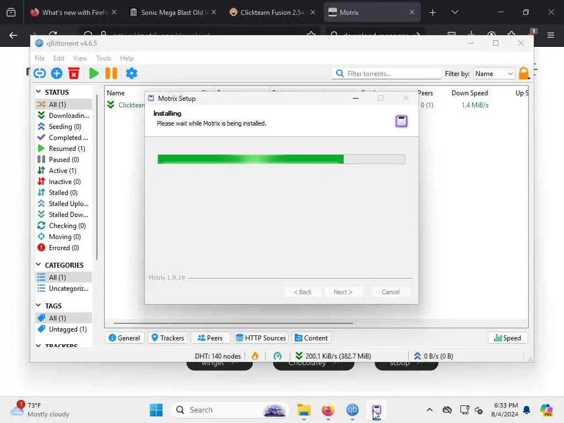Image resolution: width=564 pixels, height=423 pixels.
Task: Open the Tools menu in qBittorrent
Action: [x=104, y=58]
